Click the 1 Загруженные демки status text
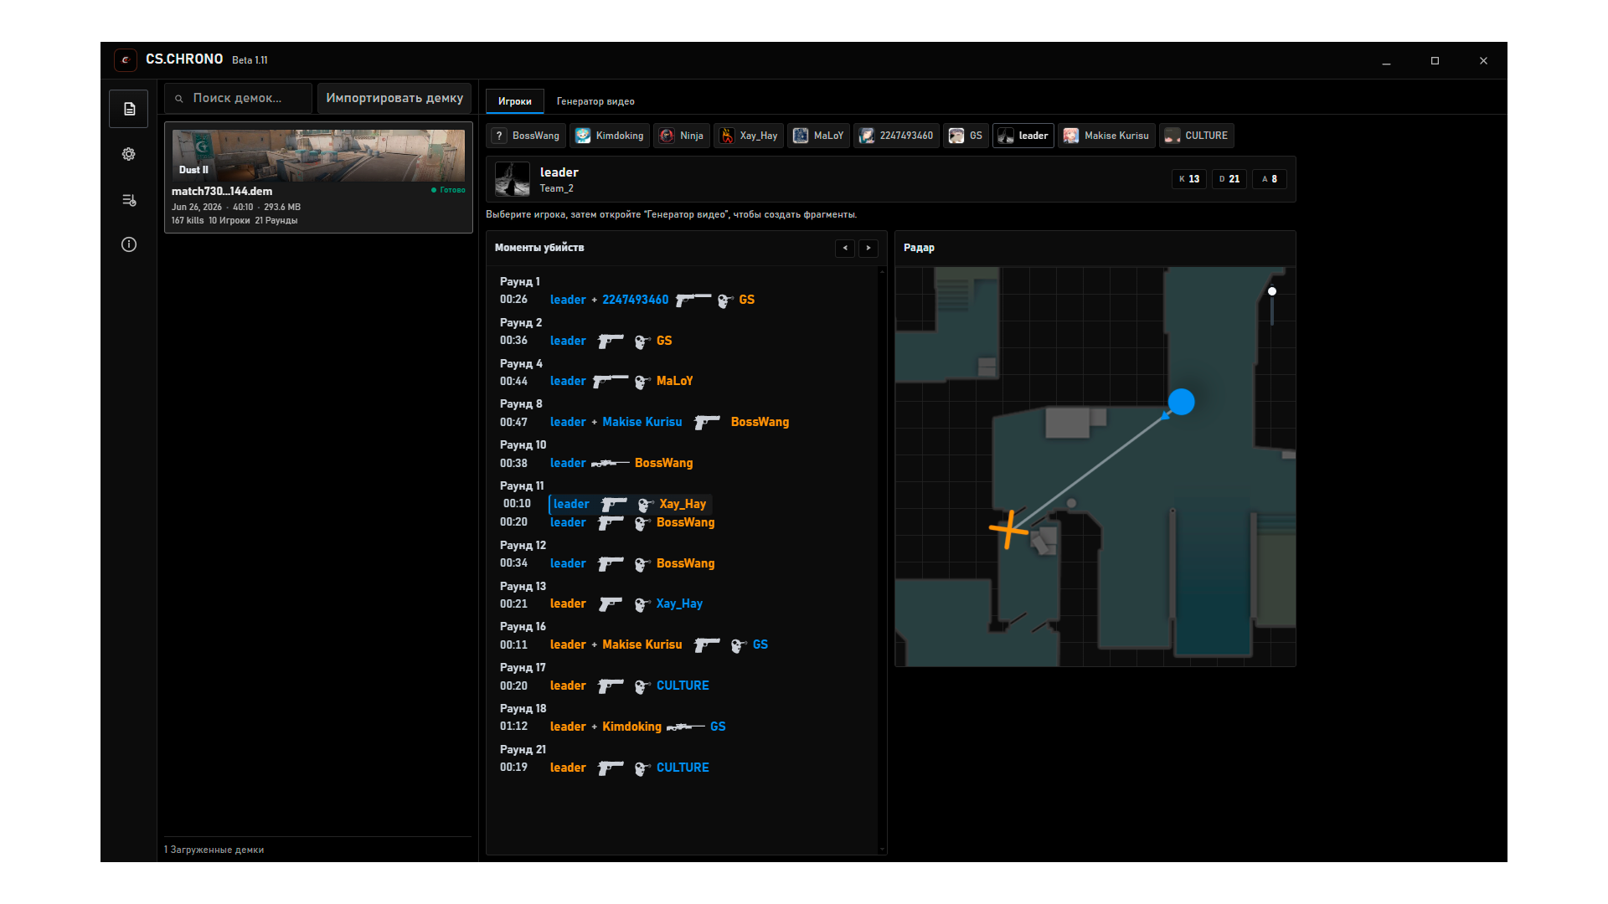This screenshot has height=904, width=1608. click(214, 850)
